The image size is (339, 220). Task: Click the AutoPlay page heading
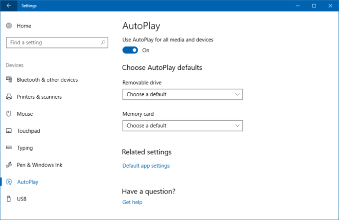click(x=141, y=26)
